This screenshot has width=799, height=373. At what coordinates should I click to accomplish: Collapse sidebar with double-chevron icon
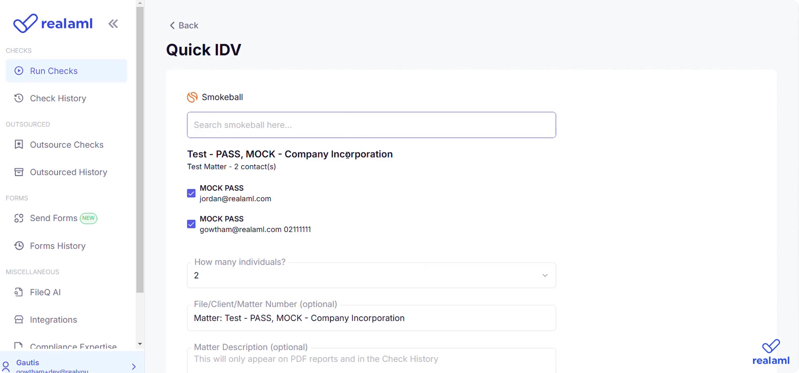click(113, 24)
